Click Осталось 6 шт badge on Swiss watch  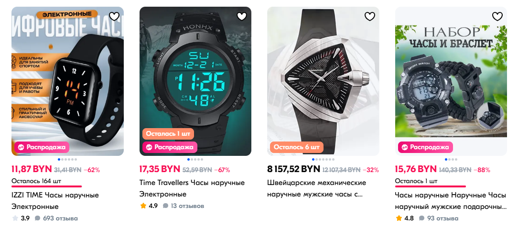[296, 147]
